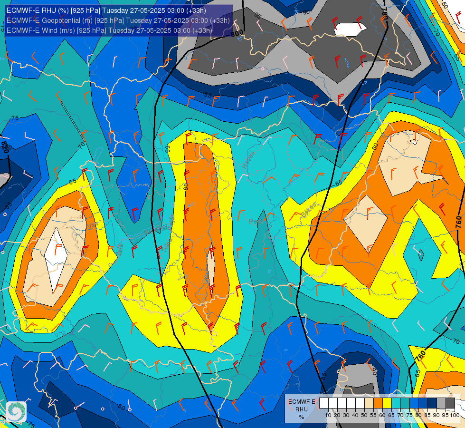Click the light gray 90–95 legend swatch

tap(441, 403)
